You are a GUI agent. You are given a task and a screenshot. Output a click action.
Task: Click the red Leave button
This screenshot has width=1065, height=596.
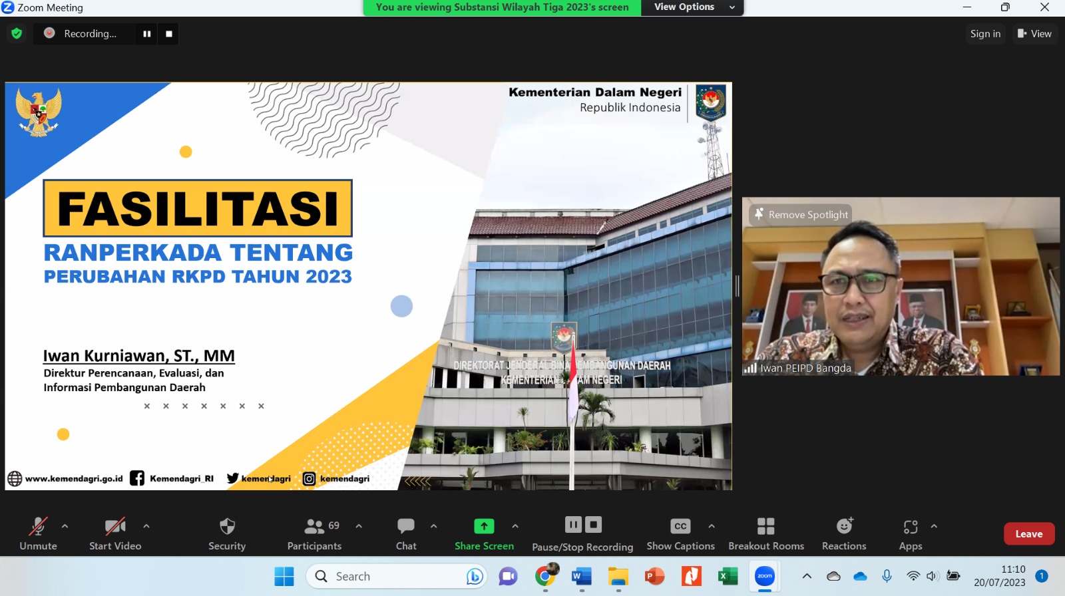click(x=1028, y=533)
